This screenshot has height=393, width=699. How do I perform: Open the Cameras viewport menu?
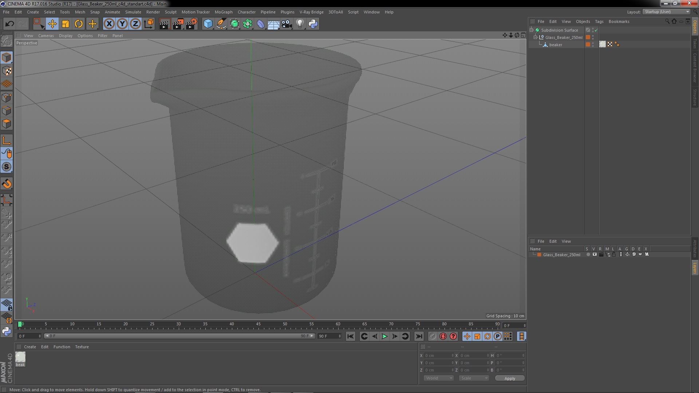click(46, 36)
